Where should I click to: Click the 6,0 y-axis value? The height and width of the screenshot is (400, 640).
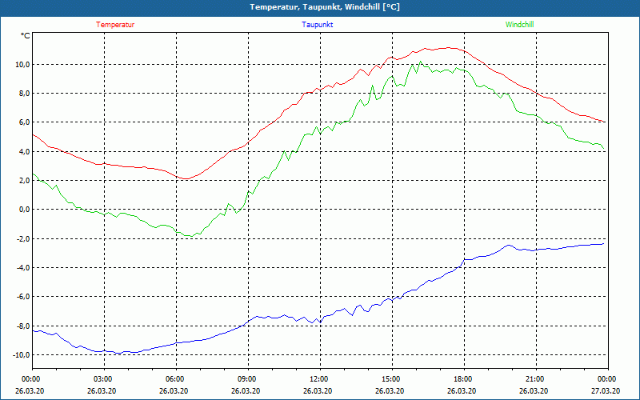(x=24, y=122)
